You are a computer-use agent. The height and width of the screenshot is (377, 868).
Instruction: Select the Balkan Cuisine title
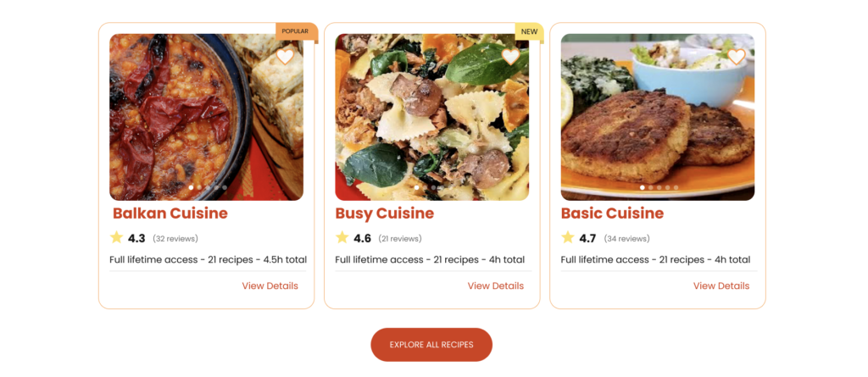click(x=170, y=213)
